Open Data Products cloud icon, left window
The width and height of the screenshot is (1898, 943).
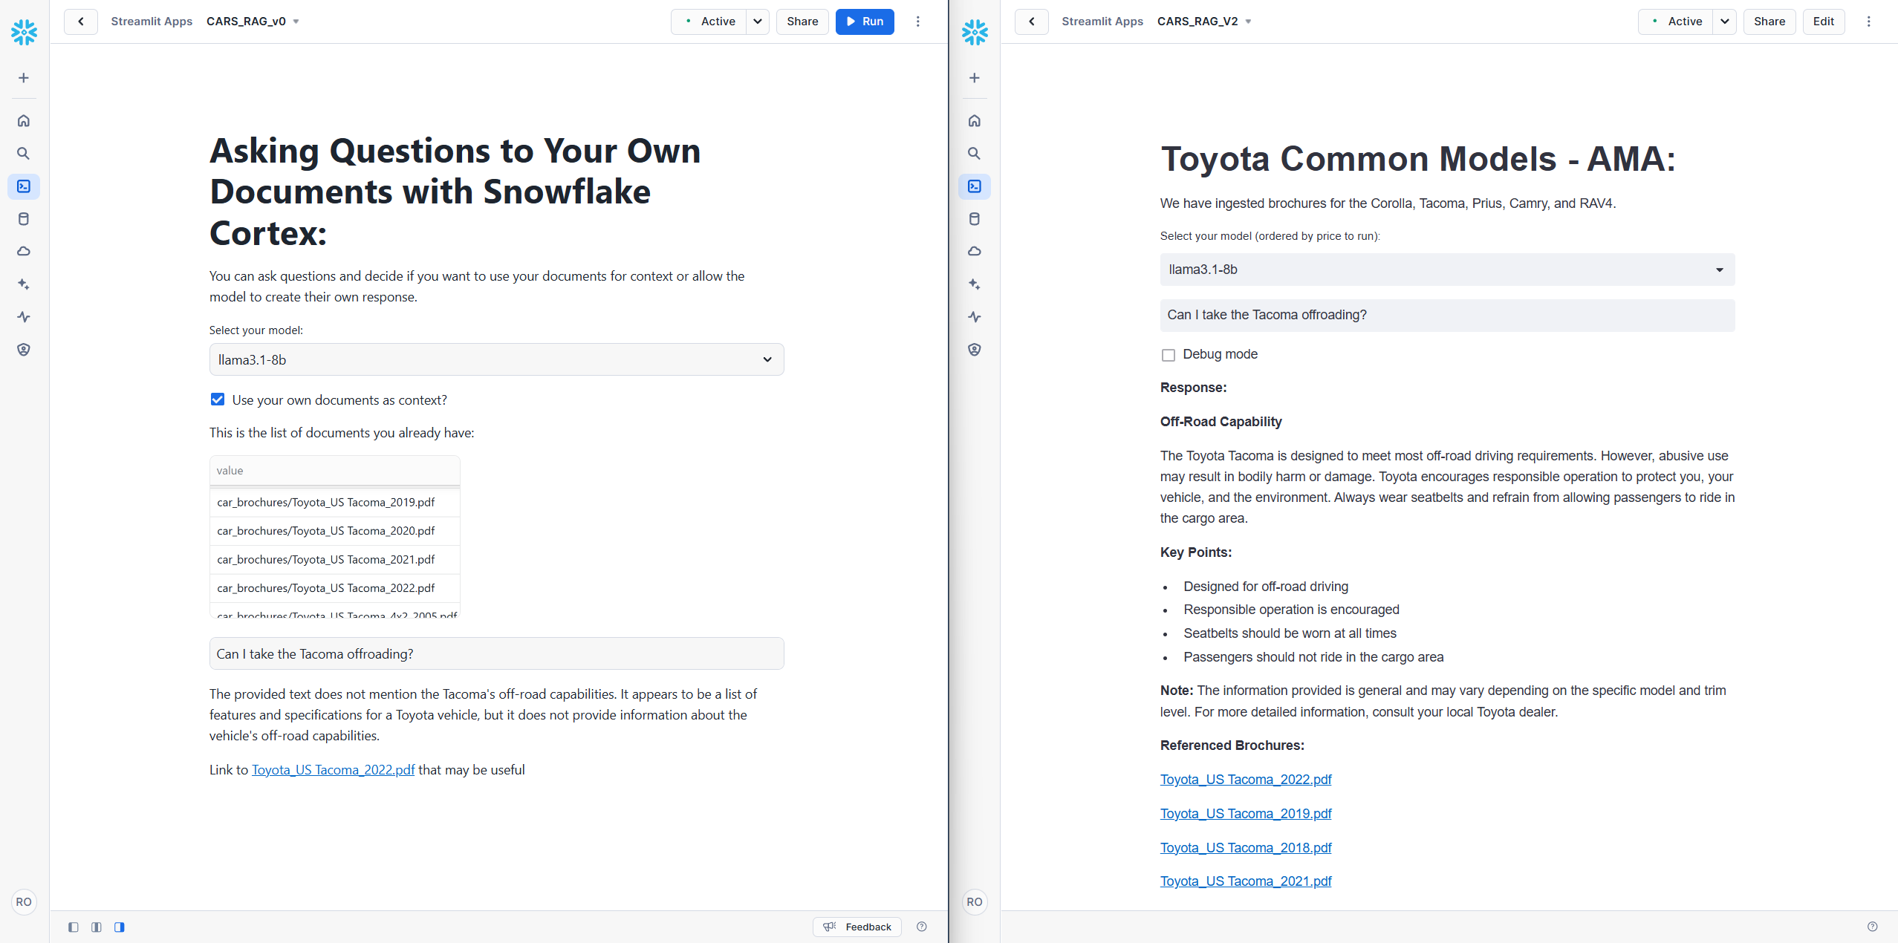tap(24, 252)
